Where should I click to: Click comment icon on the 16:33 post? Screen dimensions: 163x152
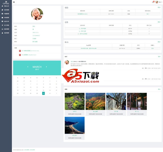[x=149, y=68]
